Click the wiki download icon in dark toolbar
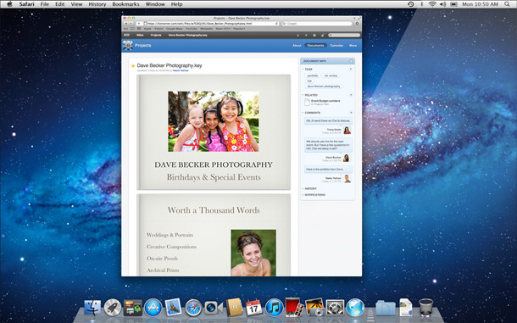Image resolution: width=517 pixels, height=323 pixels. (x=297, y=36)
